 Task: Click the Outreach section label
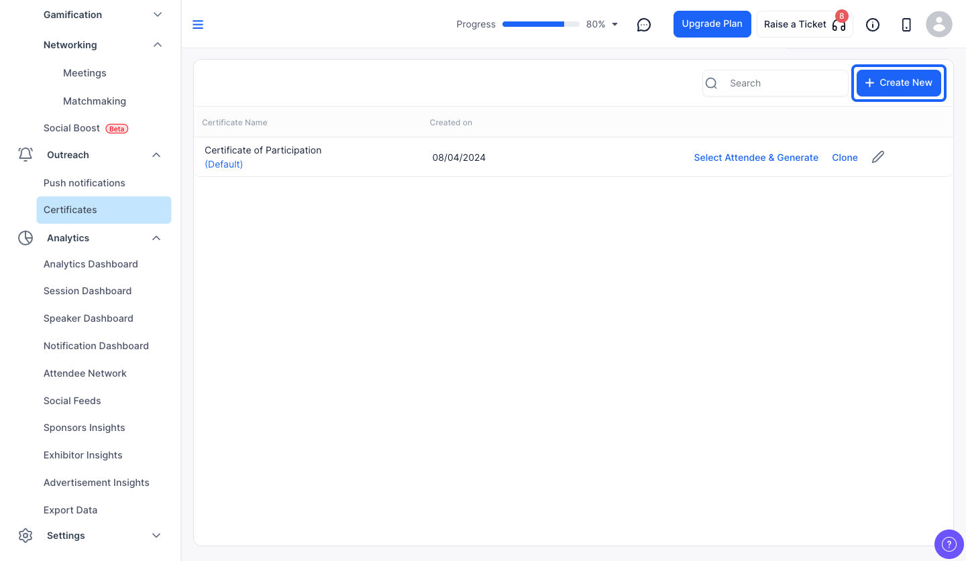pyautogui.click(x=68, y=155)
